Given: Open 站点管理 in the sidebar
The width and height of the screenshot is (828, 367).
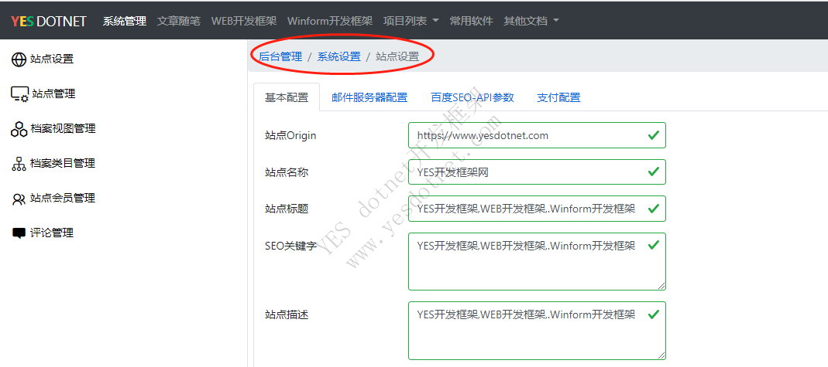Looking at the screenshot, I should pyautogui.click(x=54, y=93).
